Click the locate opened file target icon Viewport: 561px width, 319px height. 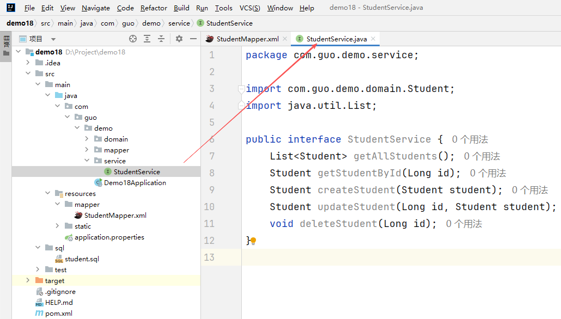point(132,39)
